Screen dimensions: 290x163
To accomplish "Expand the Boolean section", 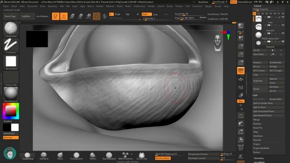I will click(x=257, y=124).
